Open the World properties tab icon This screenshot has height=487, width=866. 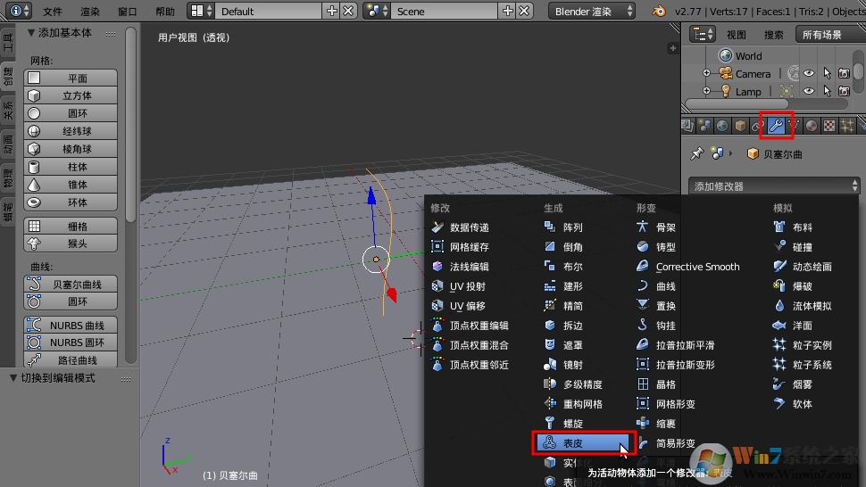click(x=722, y=126)
